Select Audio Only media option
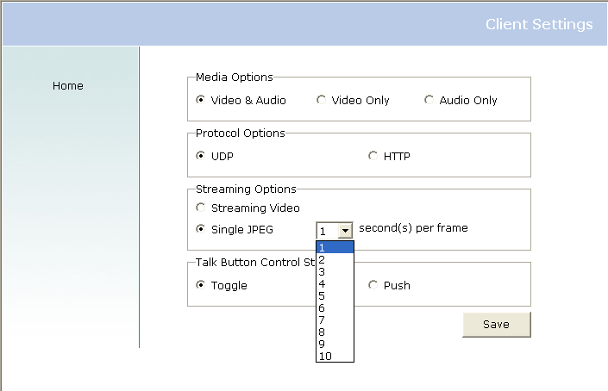This screenshot has height=391, width=608. 429,100
